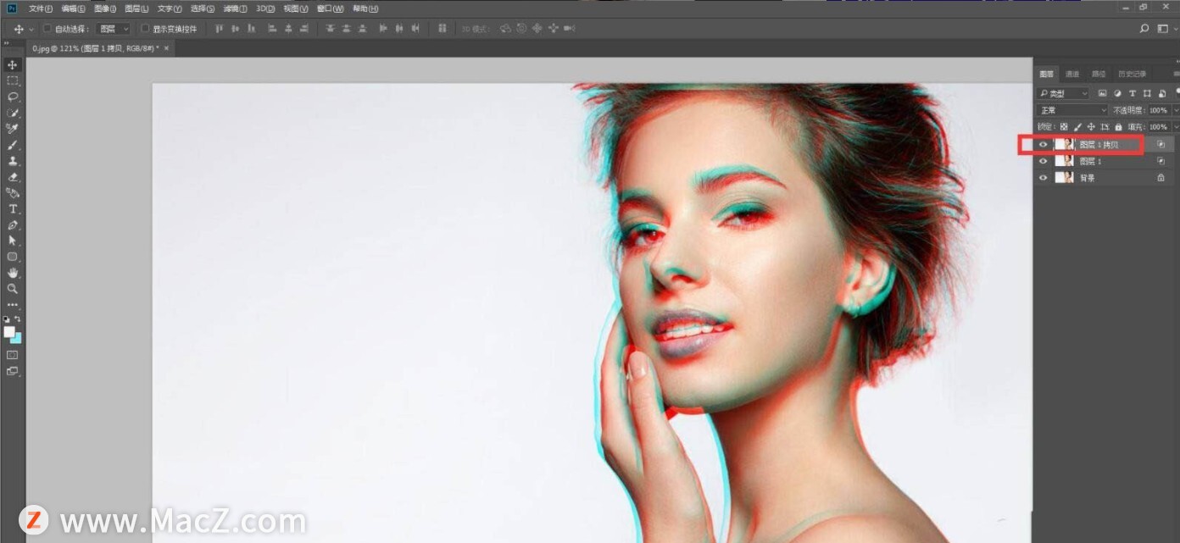Select the Quick Selection tool
Viewport: 1180px width, 543px height.
click(x=12, y=113)
